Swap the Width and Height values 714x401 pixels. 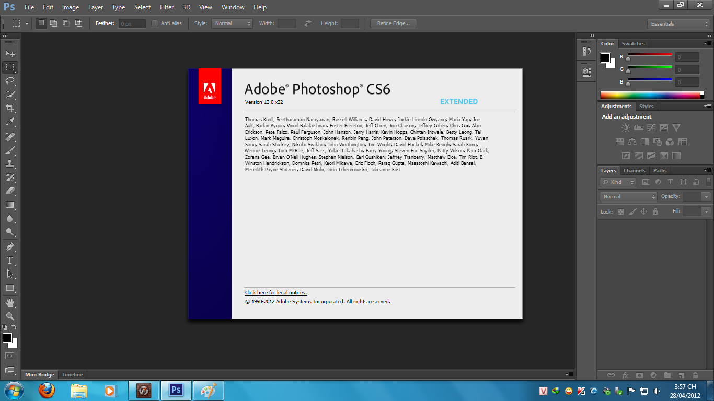tap(308, 23)
